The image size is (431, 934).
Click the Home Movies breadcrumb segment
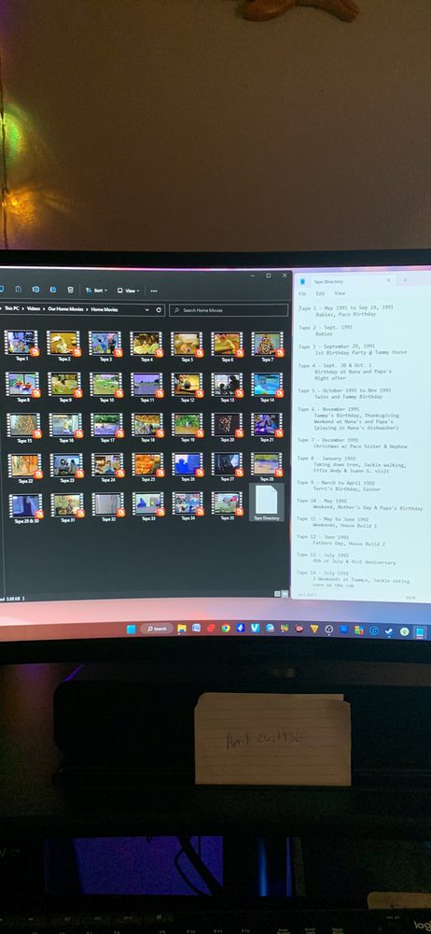(x=104, y=310)
